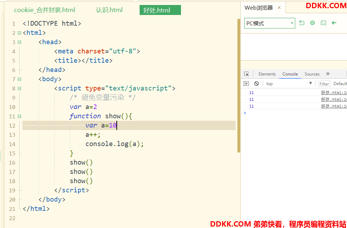347x228 pixels.
Task: Activate the inspect element picker icon
Action: tap(247, 74)
